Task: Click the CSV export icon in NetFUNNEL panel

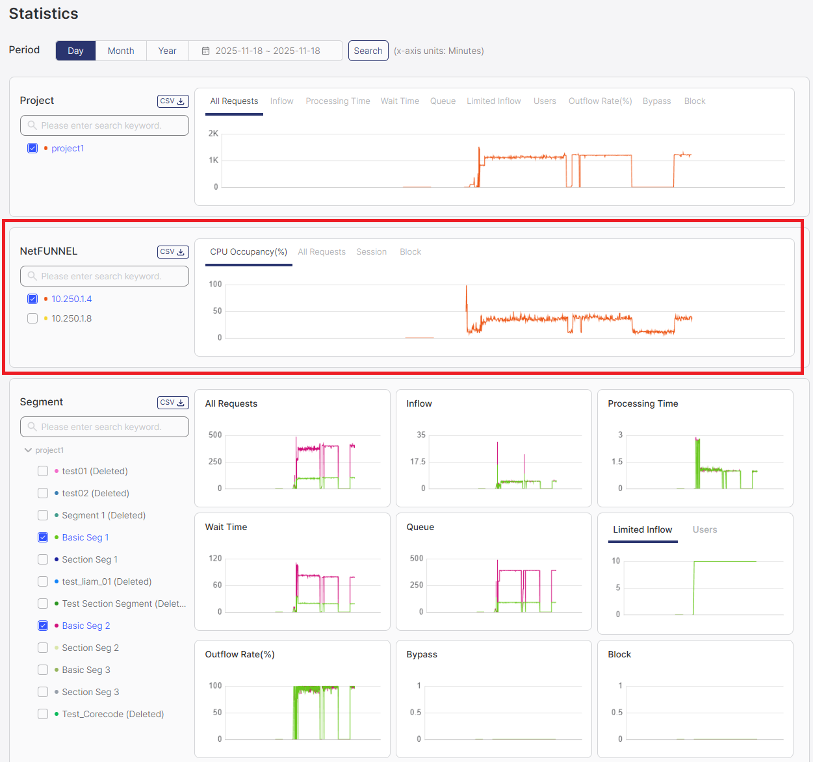Action: point(172,252)
